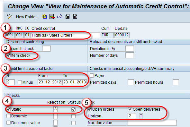Enable the Minus checkbox
Screen dimensions: 190x127
20,82
